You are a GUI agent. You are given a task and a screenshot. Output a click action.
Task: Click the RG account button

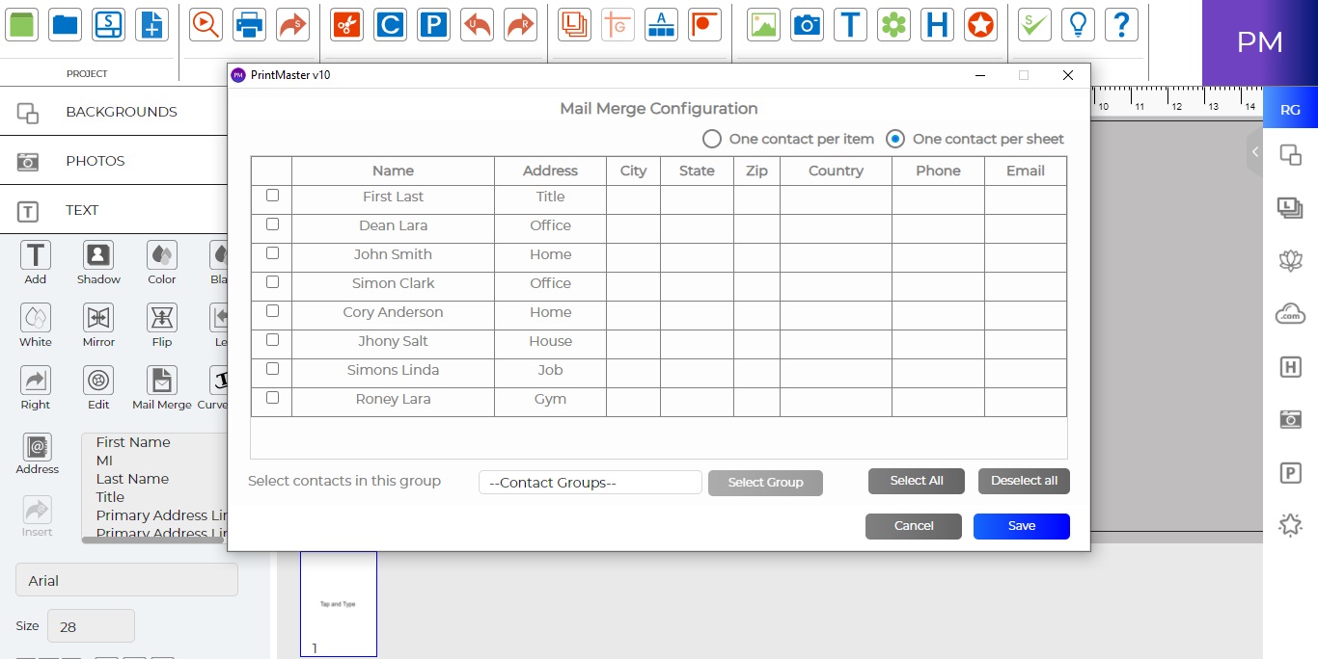point(1290,110)
